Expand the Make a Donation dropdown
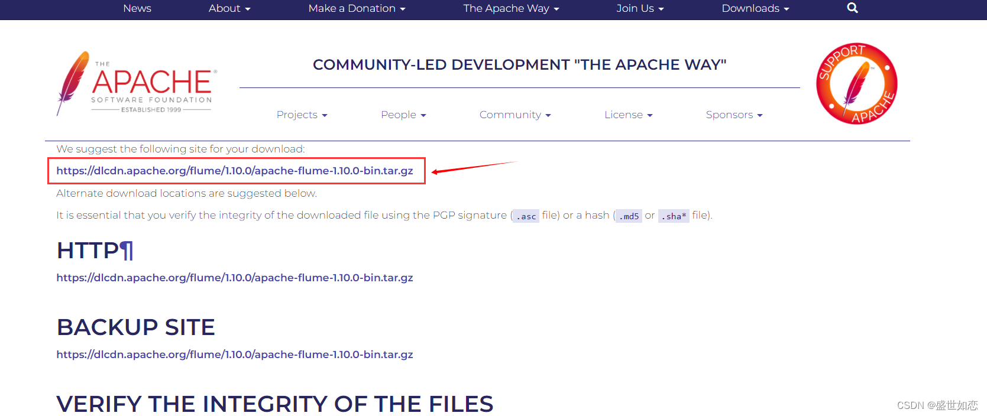 coord(357,8)
